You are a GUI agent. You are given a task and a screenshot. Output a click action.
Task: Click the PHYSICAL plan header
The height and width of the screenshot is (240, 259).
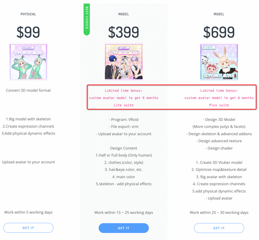(28, 14)
